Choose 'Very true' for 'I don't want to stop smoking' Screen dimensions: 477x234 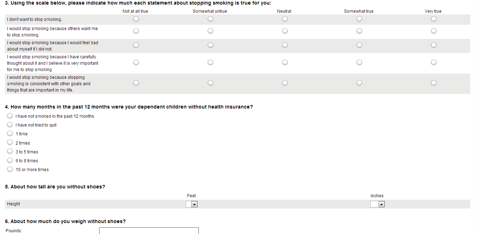click(433, 19)
